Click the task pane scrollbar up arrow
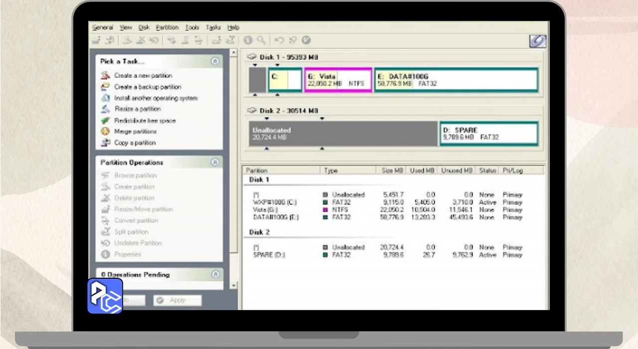 click(x=233, y=52)
